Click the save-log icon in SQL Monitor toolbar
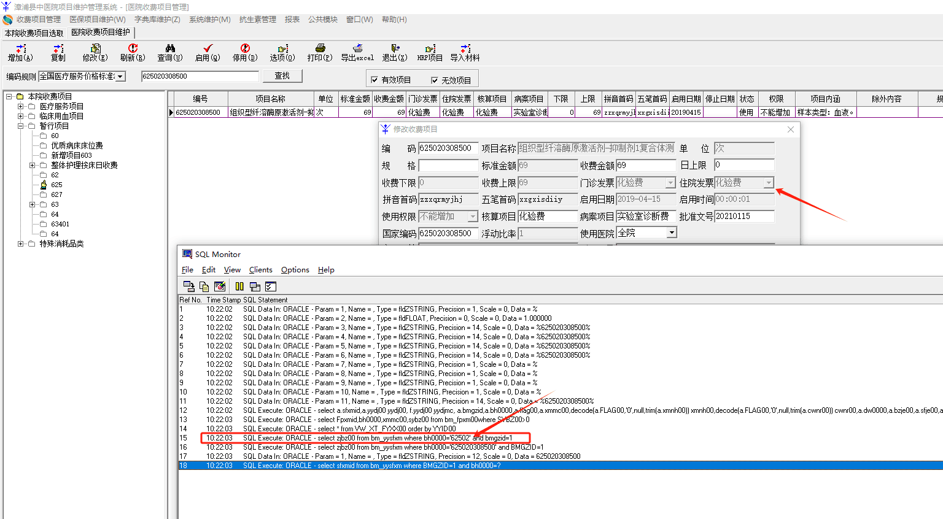This screenshot has height=519, width=943. tap(188, 286)
